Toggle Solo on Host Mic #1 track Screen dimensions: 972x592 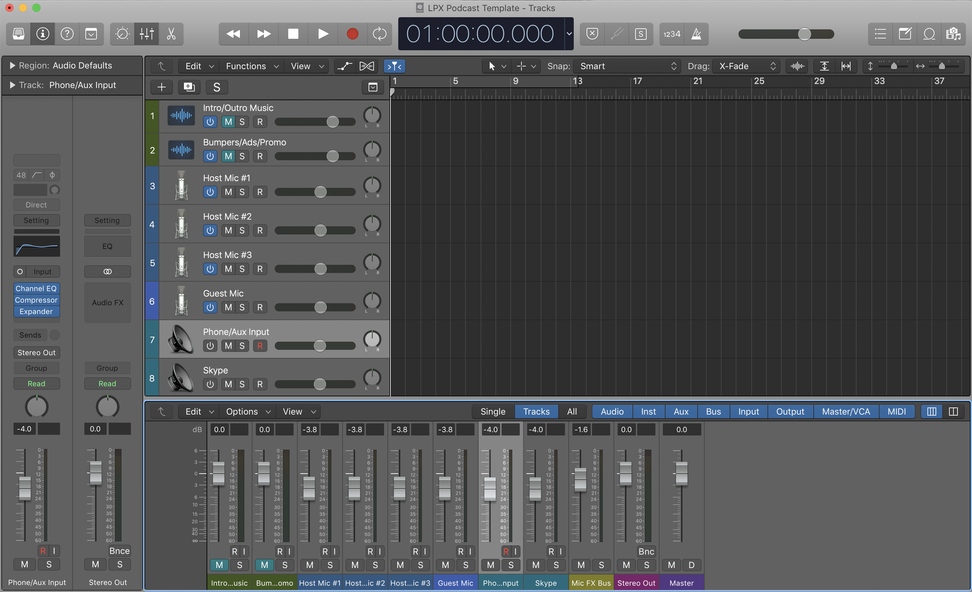coord(242,192)
